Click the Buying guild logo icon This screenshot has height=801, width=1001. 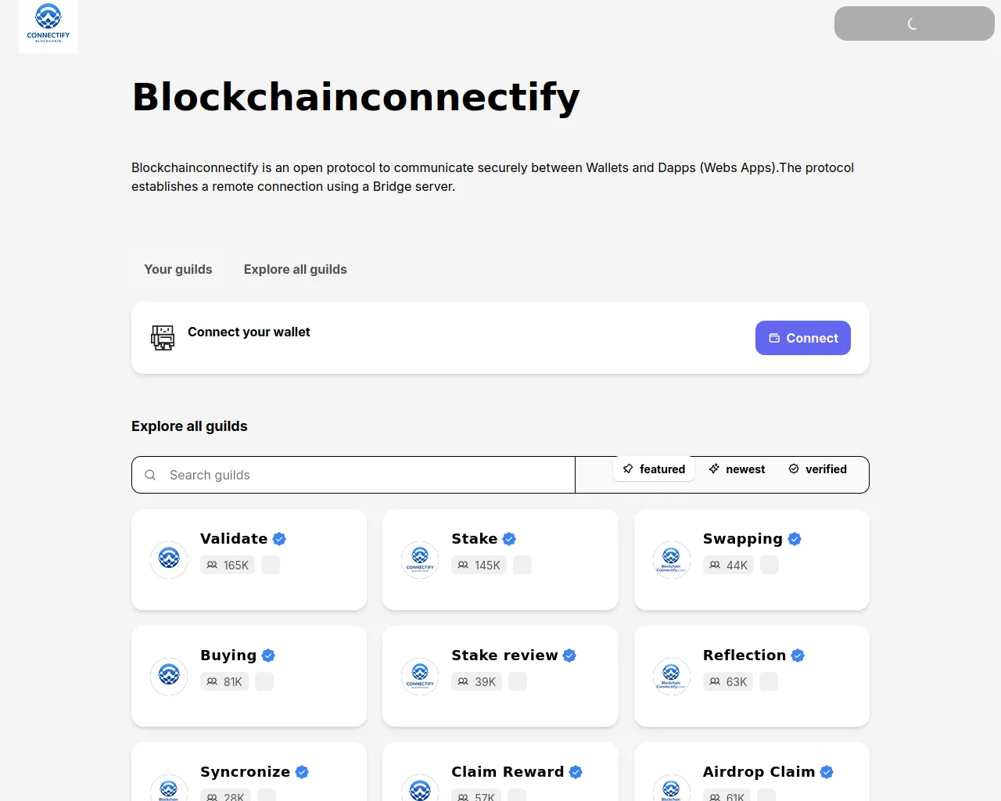click(169, 676)
